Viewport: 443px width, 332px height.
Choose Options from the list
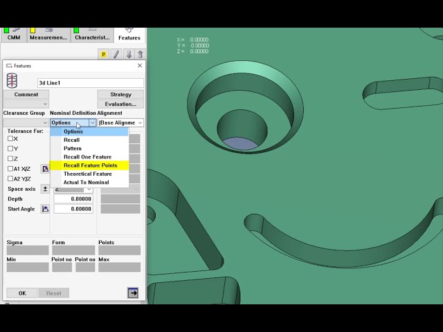tap(89, 131)
